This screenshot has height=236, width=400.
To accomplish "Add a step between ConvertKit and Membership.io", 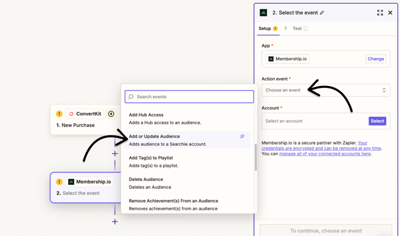I will (115, 154).
